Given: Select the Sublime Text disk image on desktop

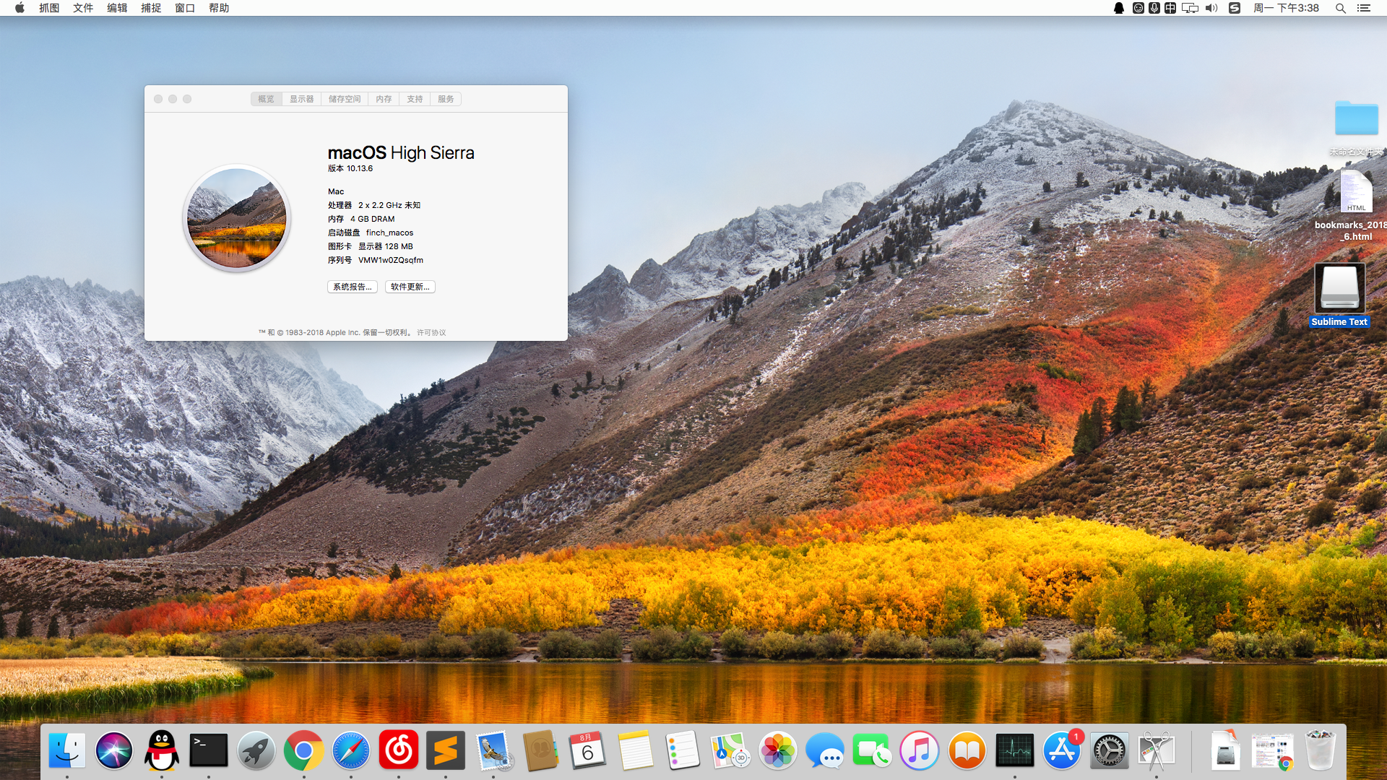Looking at the screenshot, I should click(x=1339, y=289).
